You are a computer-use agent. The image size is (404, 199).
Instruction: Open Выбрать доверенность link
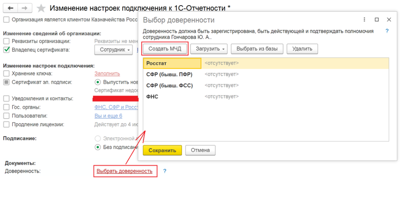(x=124, y=171)
